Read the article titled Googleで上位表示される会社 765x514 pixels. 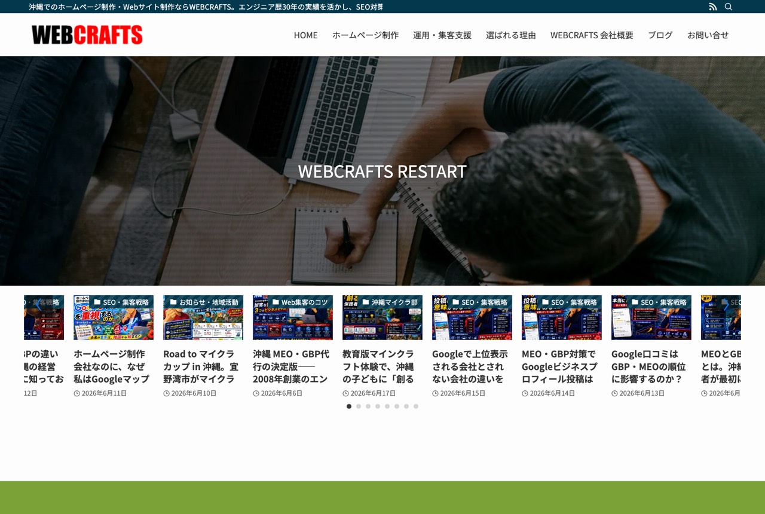coord(470,366)
